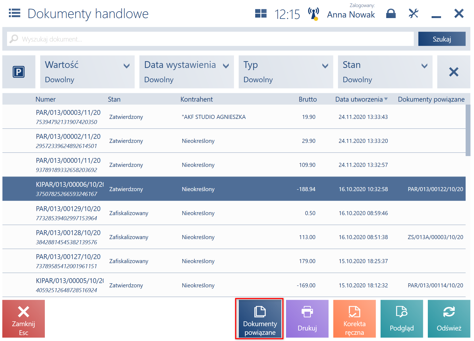The height and width of the screenshot is (341, 474).
Task: Click related document ZS/013A/00003/10/20
Action: pyautogui.click(x=435, y=237)
